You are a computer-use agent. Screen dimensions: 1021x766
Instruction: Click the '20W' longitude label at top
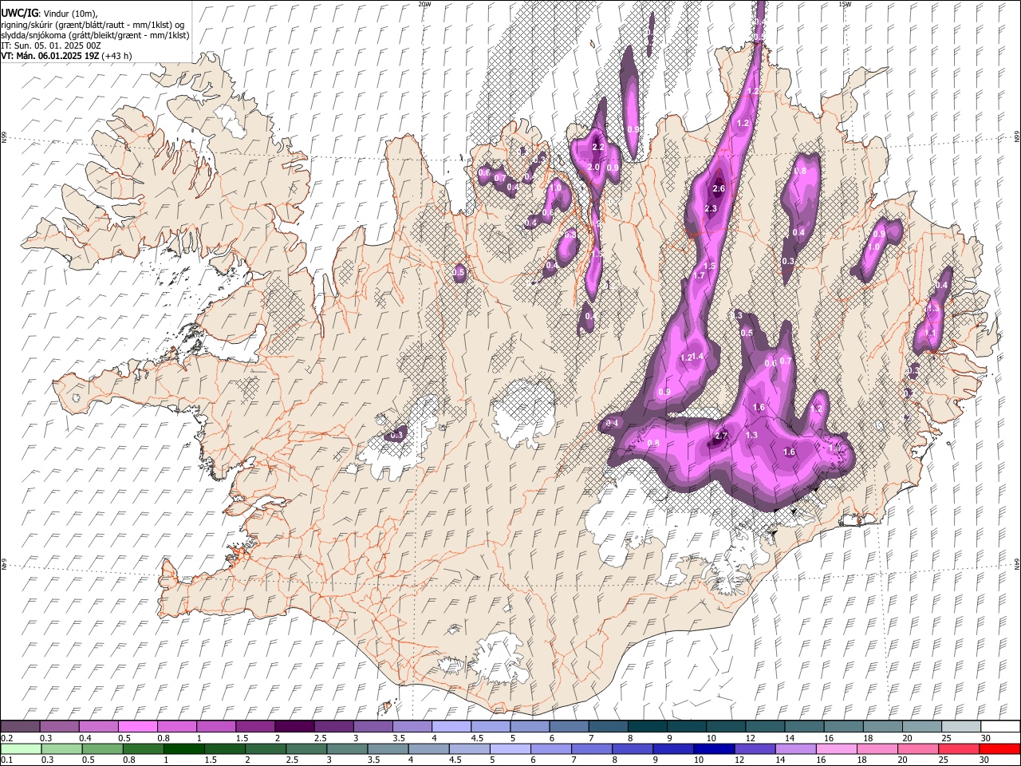click(424, 4)
